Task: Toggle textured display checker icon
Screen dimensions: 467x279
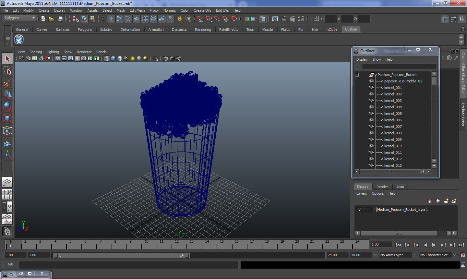Action: coord(126,58)
